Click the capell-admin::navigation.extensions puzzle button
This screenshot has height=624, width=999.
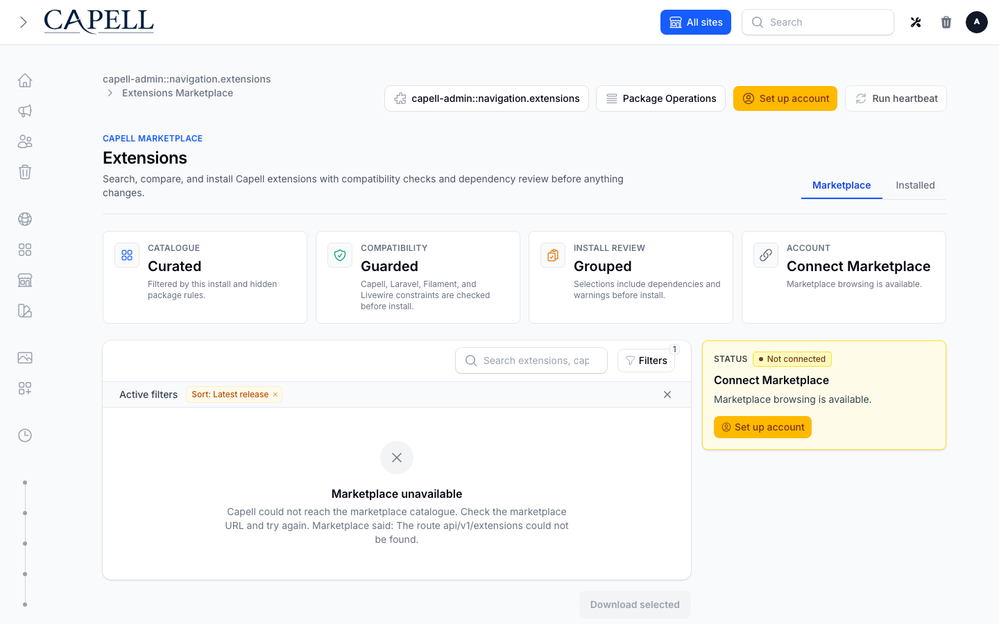point(486,98)
